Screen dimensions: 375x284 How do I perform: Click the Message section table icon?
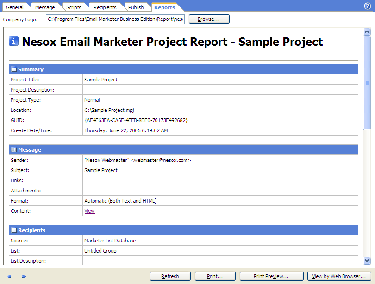pos(14,149)
